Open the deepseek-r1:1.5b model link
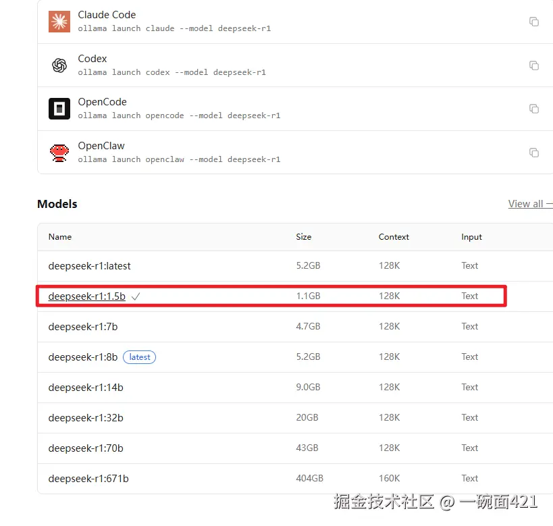 pyautogui.click(x=86, y=296)
